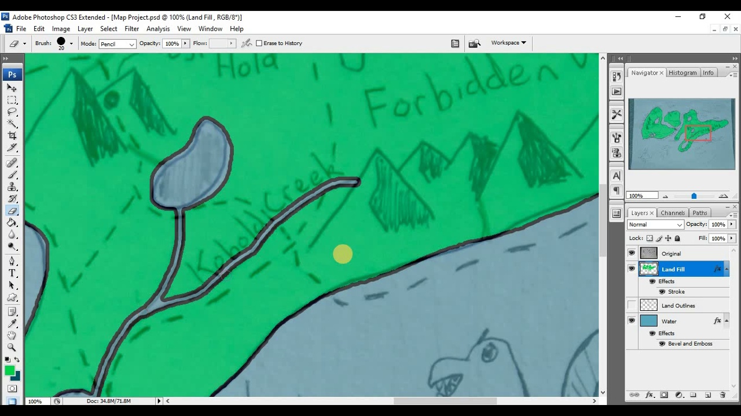741x416 pixels.
Task: Open the Workspace button menu
Action: 508,43
